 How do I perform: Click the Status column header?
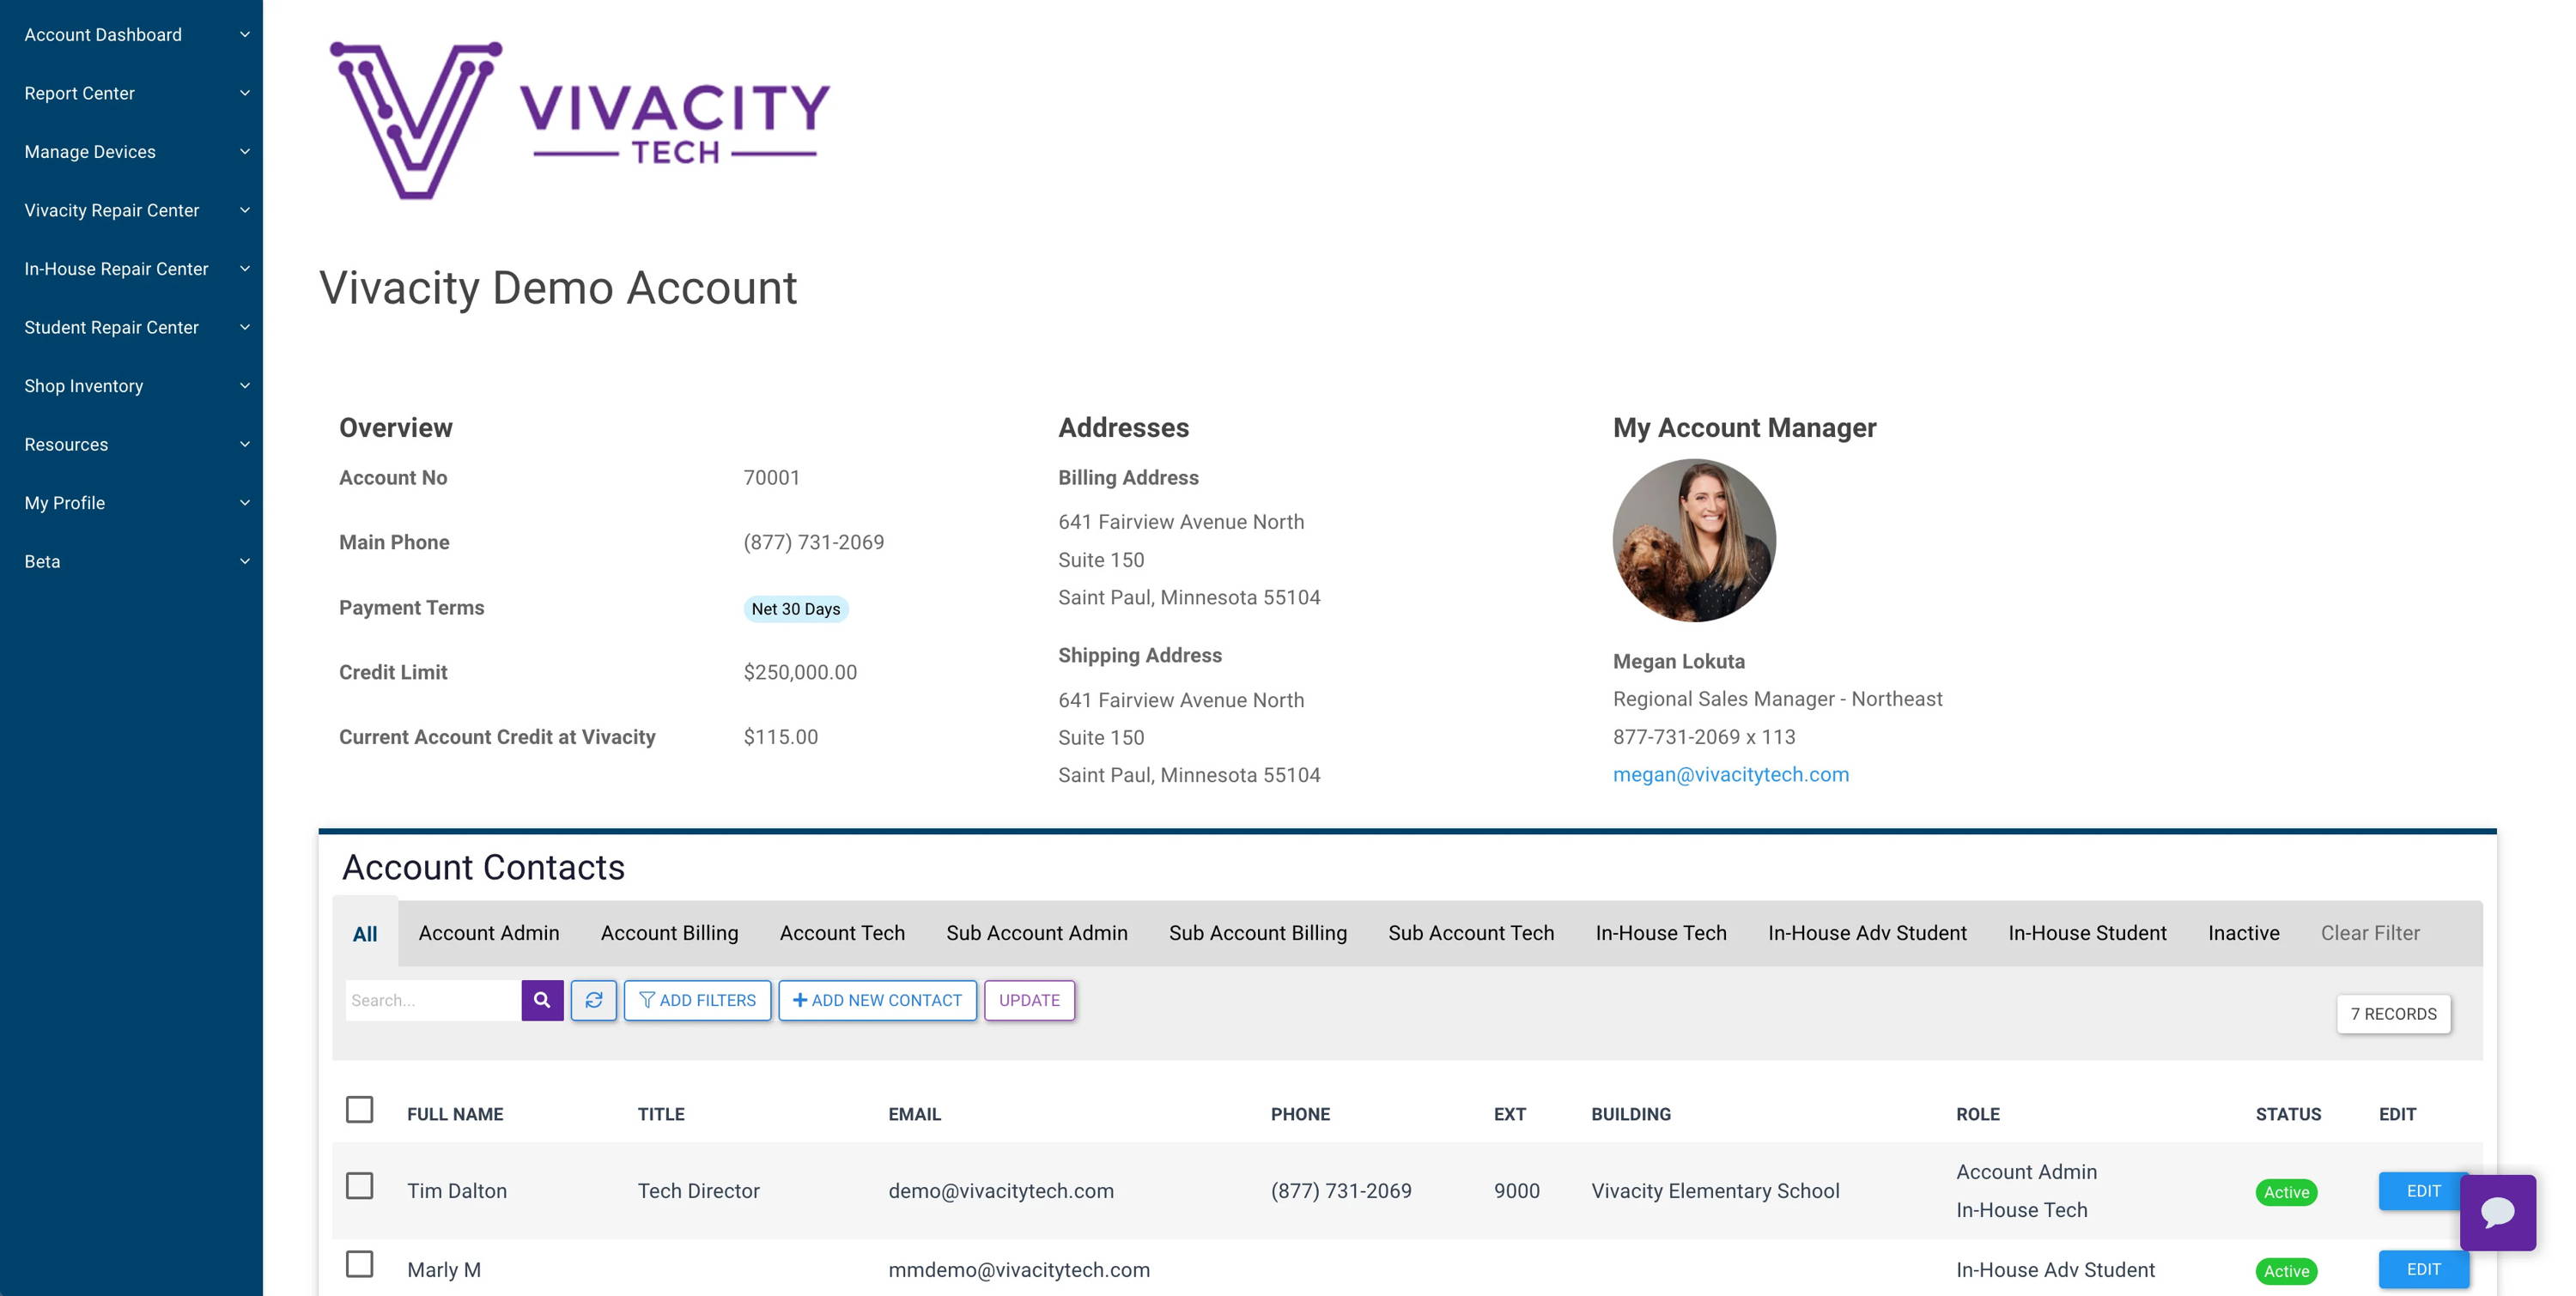2288,1114
